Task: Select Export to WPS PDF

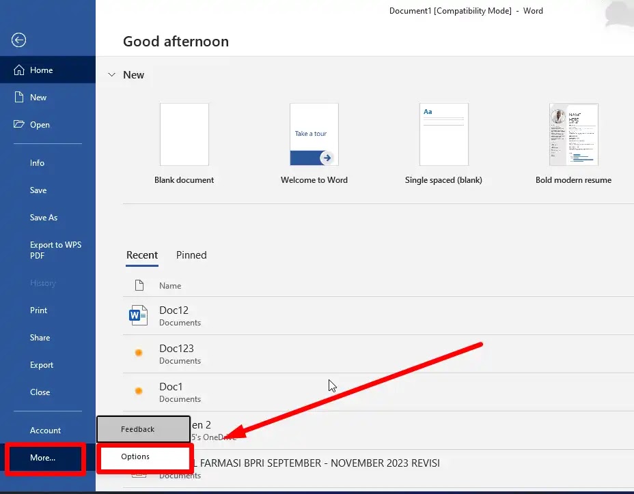Action: click(55, 250)
